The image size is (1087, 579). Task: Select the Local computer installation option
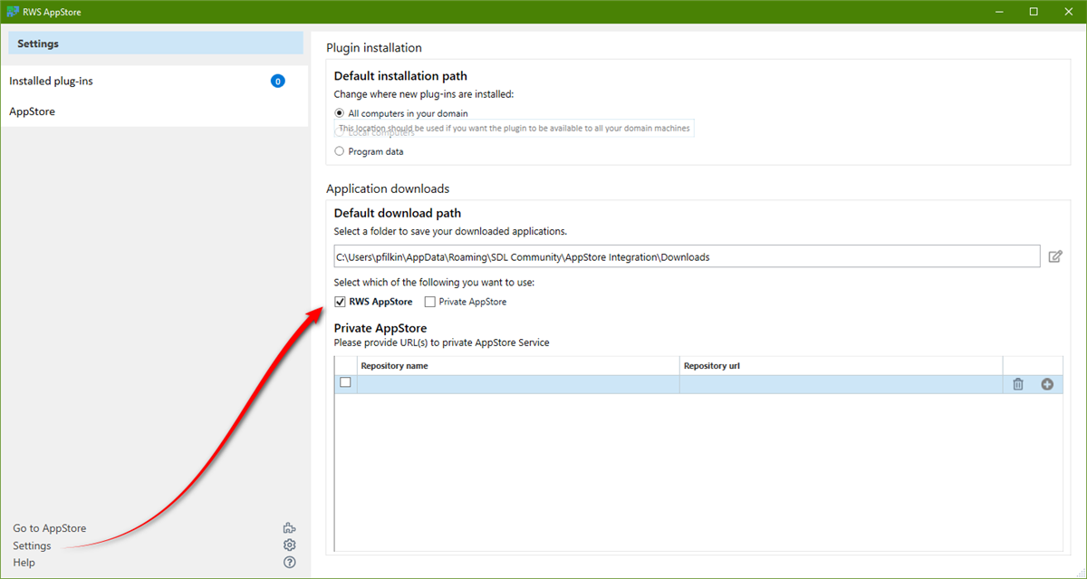click(x=340, y=132)
